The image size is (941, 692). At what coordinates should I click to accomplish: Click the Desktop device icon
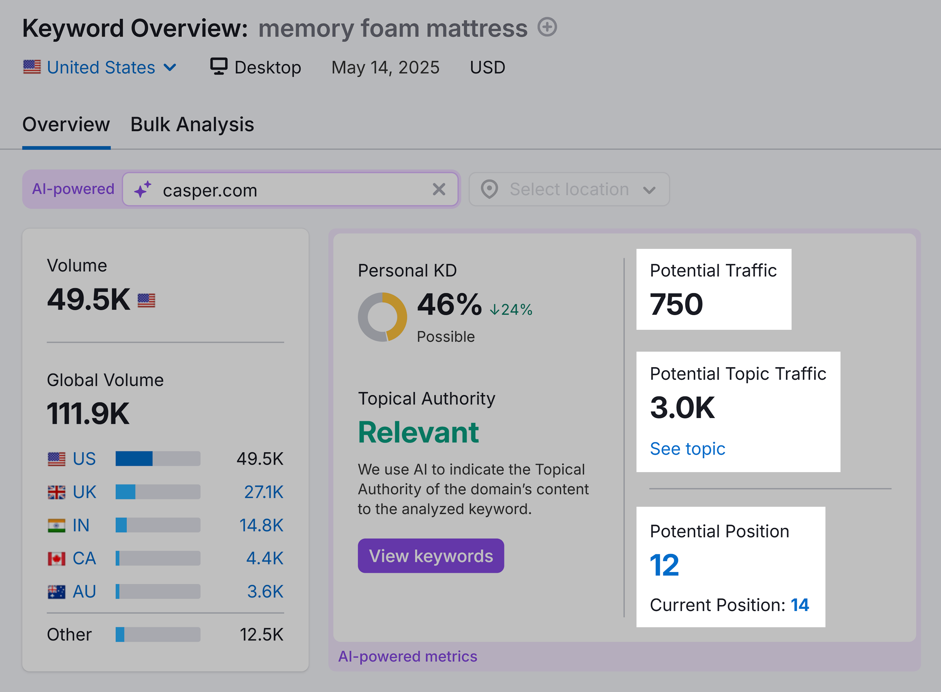pos(219,66)
